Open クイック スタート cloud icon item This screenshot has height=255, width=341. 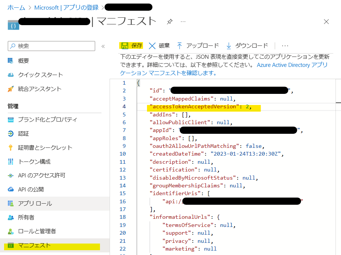click(x=10, y=75)
